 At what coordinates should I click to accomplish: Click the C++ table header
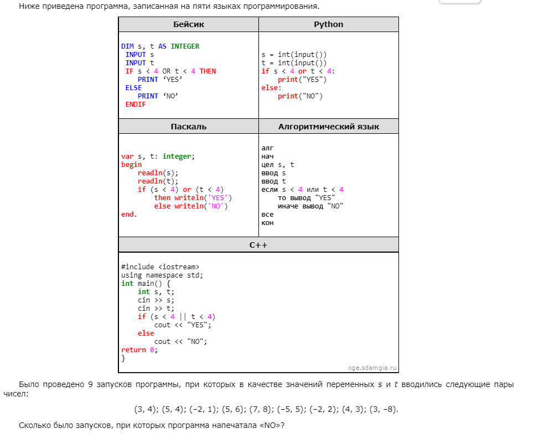click(x=258, y=245)
